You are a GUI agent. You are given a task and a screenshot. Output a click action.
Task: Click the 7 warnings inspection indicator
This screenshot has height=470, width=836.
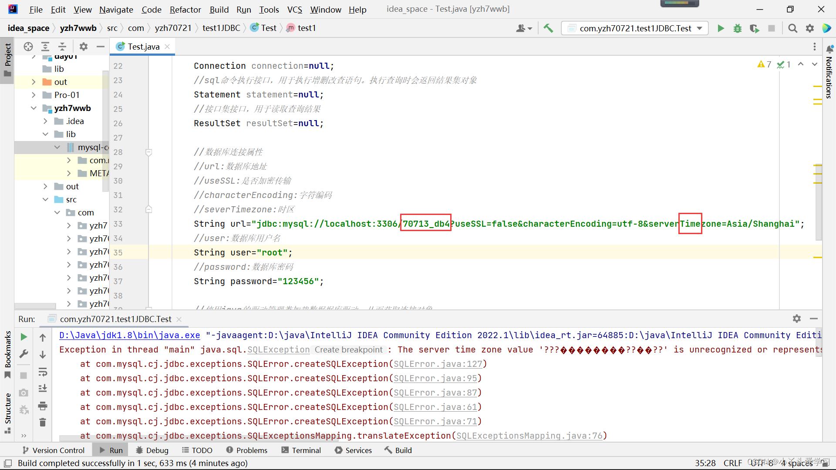[764, 64]
